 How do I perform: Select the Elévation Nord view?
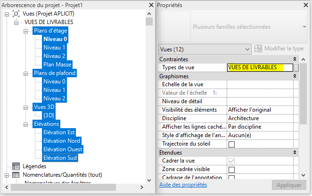(61, 141)
